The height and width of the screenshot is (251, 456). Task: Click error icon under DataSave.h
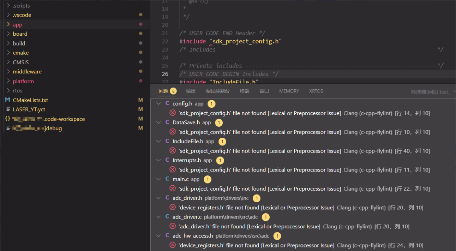pyautogui.click(x=173, y=132)
